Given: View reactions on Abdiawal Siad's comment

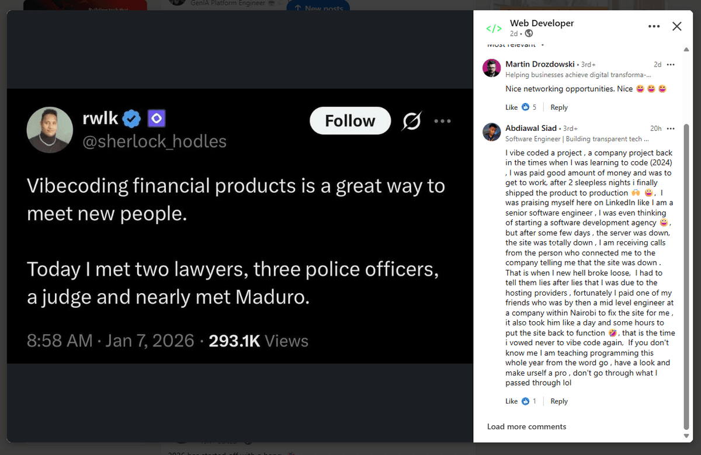Looking at the screenshot, I should 528,401.
